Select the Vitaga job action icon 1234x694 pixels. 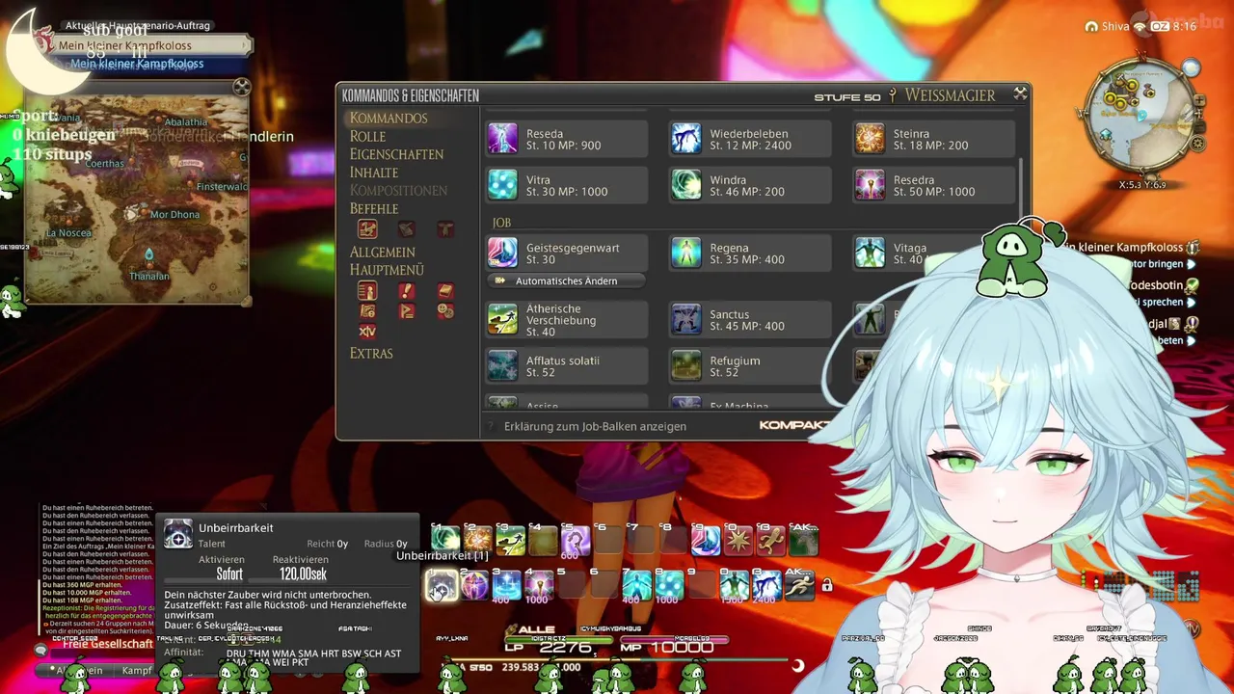870,253
